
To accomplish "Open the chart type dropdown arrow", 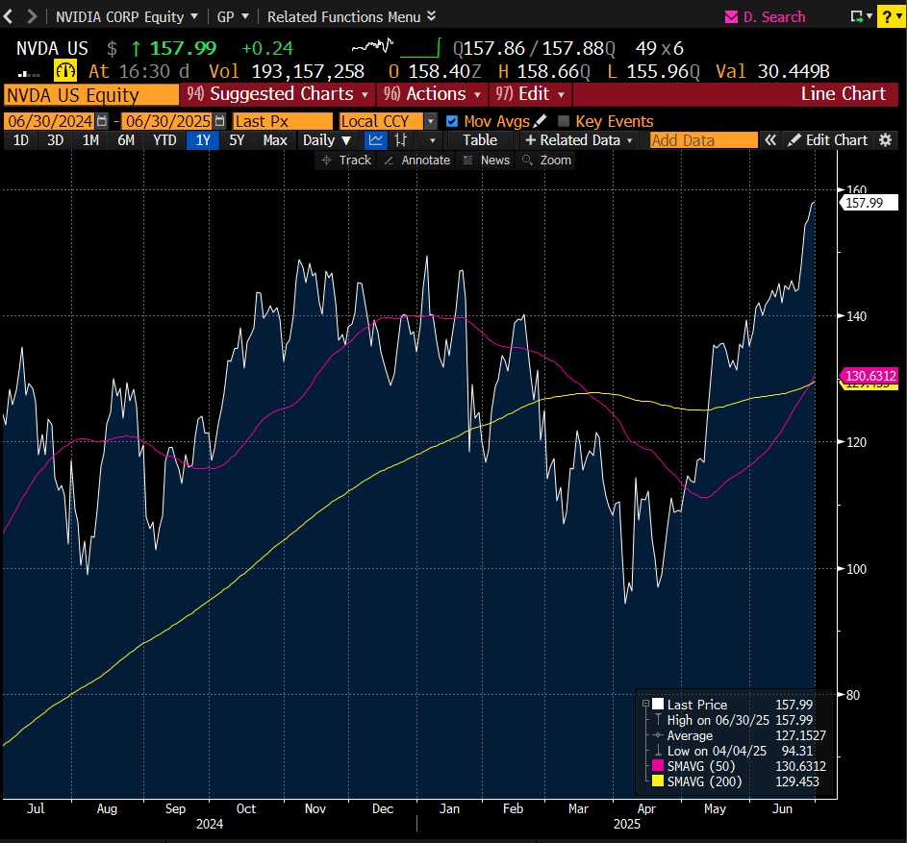I will click(432, 140).
